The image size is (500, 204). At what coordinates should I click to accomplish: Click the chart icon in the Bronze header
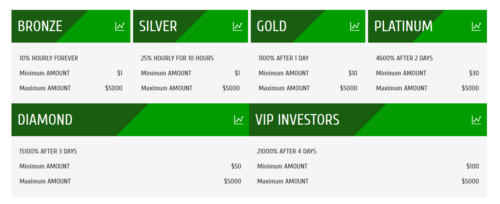click(120, 26)
